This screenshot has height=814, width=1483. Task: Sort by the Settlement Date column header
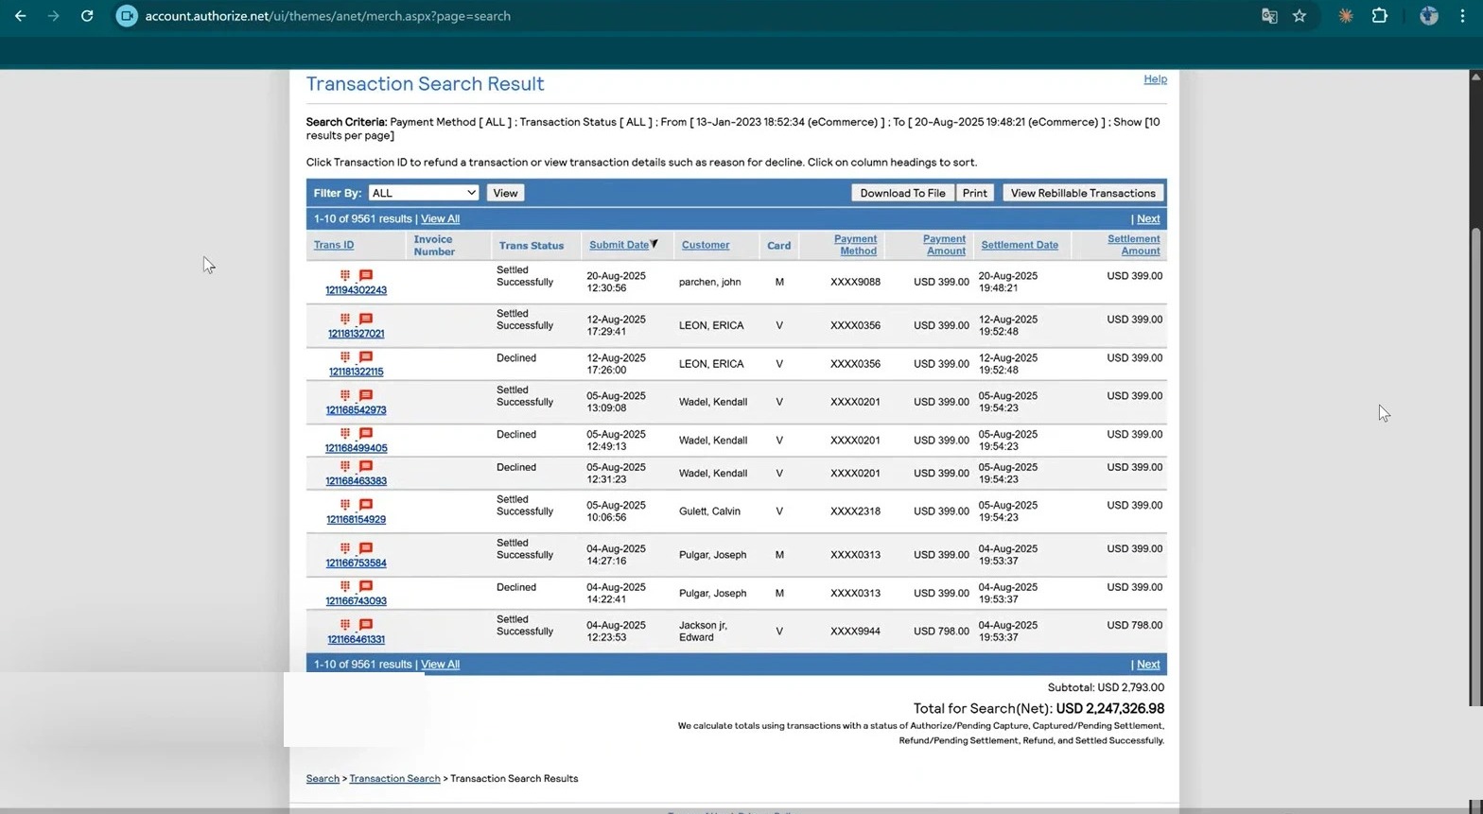[x=1020, y=245]
